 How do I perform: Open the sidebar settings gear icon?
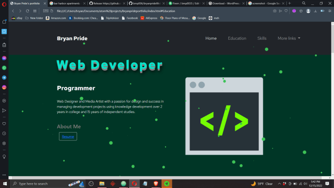(4, 143)
